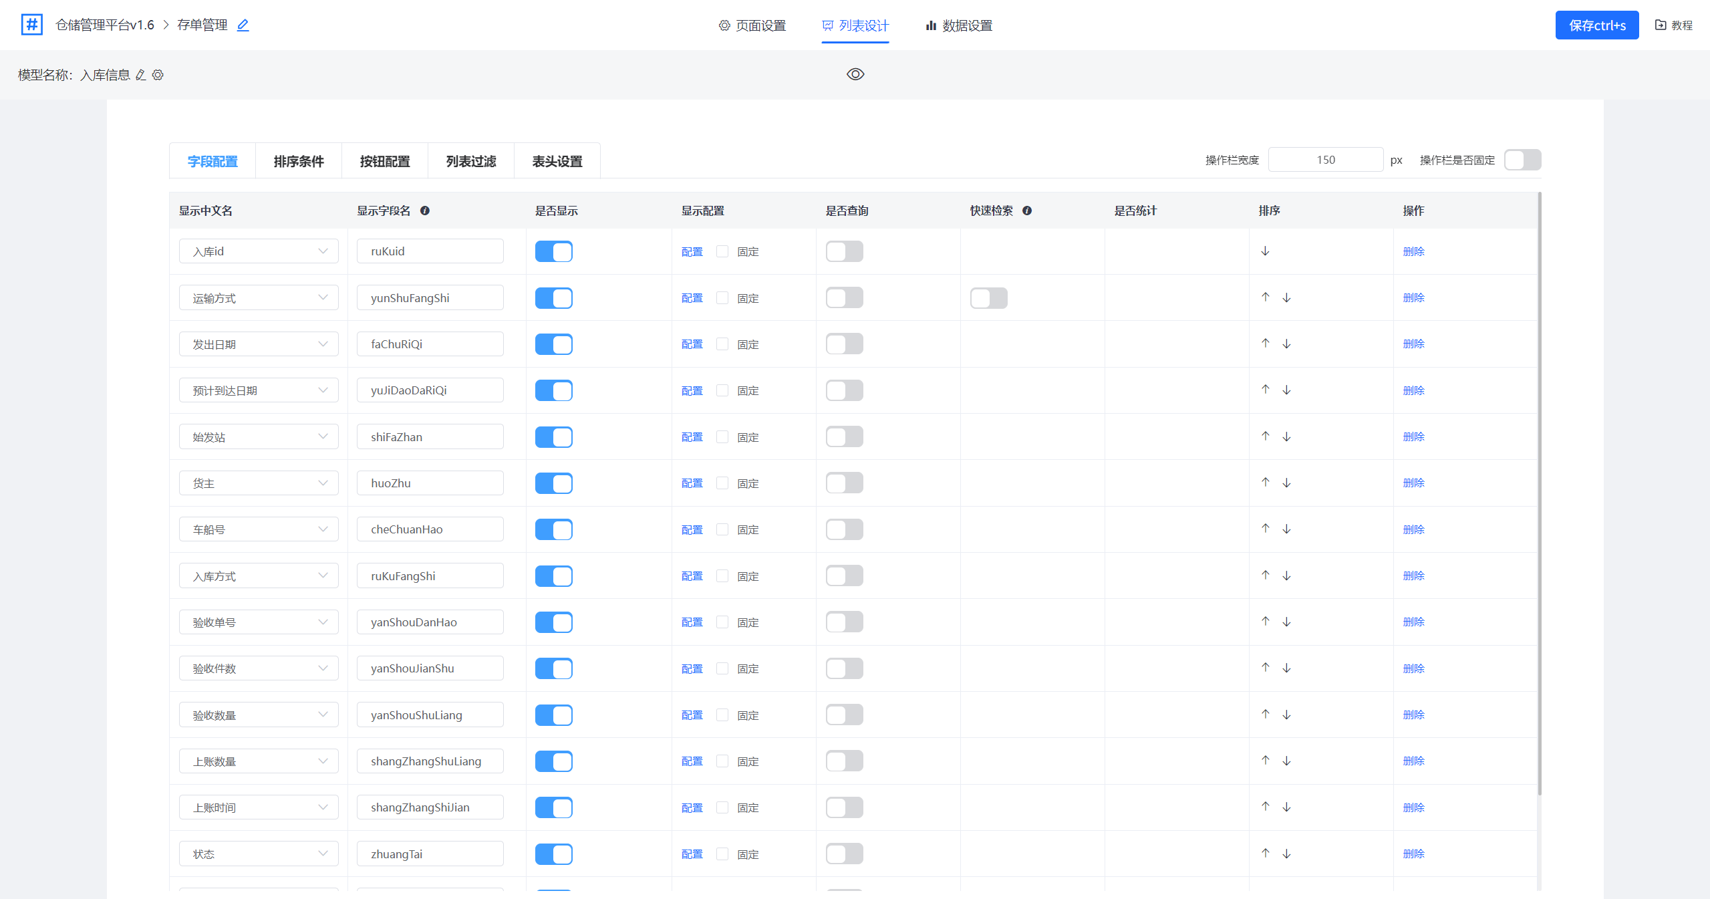Open the 按钮配置 tab
The height and width of the screenshot is (899, 1710).
tap(385, 161)
